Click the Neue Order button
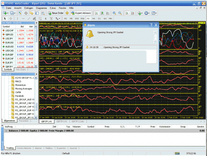The width and height of the screenshot is (207, 156). pyautogui.click(x=56, y=13)
